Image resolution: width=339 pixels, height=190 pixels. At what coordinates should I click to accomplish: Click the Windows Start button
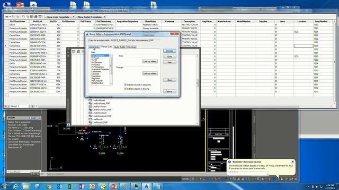click(4, 186)
